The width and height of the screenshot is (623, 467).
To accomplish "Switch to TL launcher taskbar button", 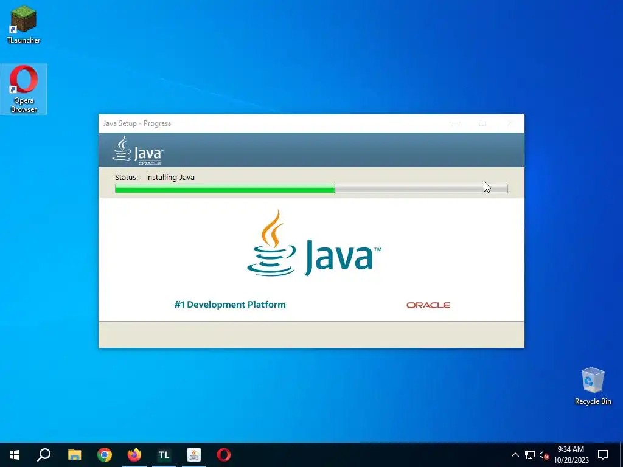I will (x=164, y=455).
